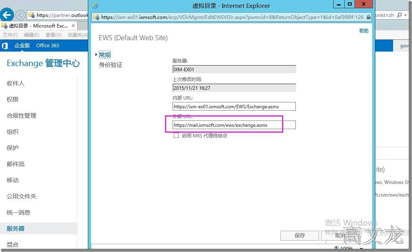
Task: Open 邮件流 in the left navigation
Action: pos(15,164)
